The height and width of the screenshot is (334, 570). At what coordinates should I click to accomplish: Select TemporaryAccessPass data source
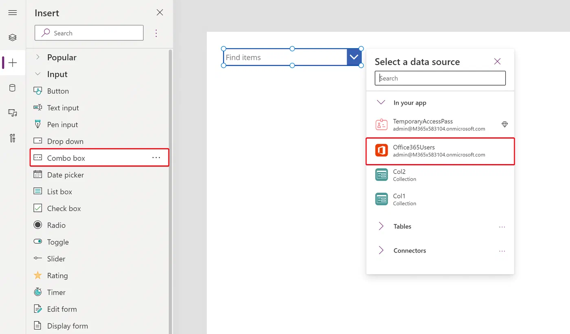coord(440,125)
